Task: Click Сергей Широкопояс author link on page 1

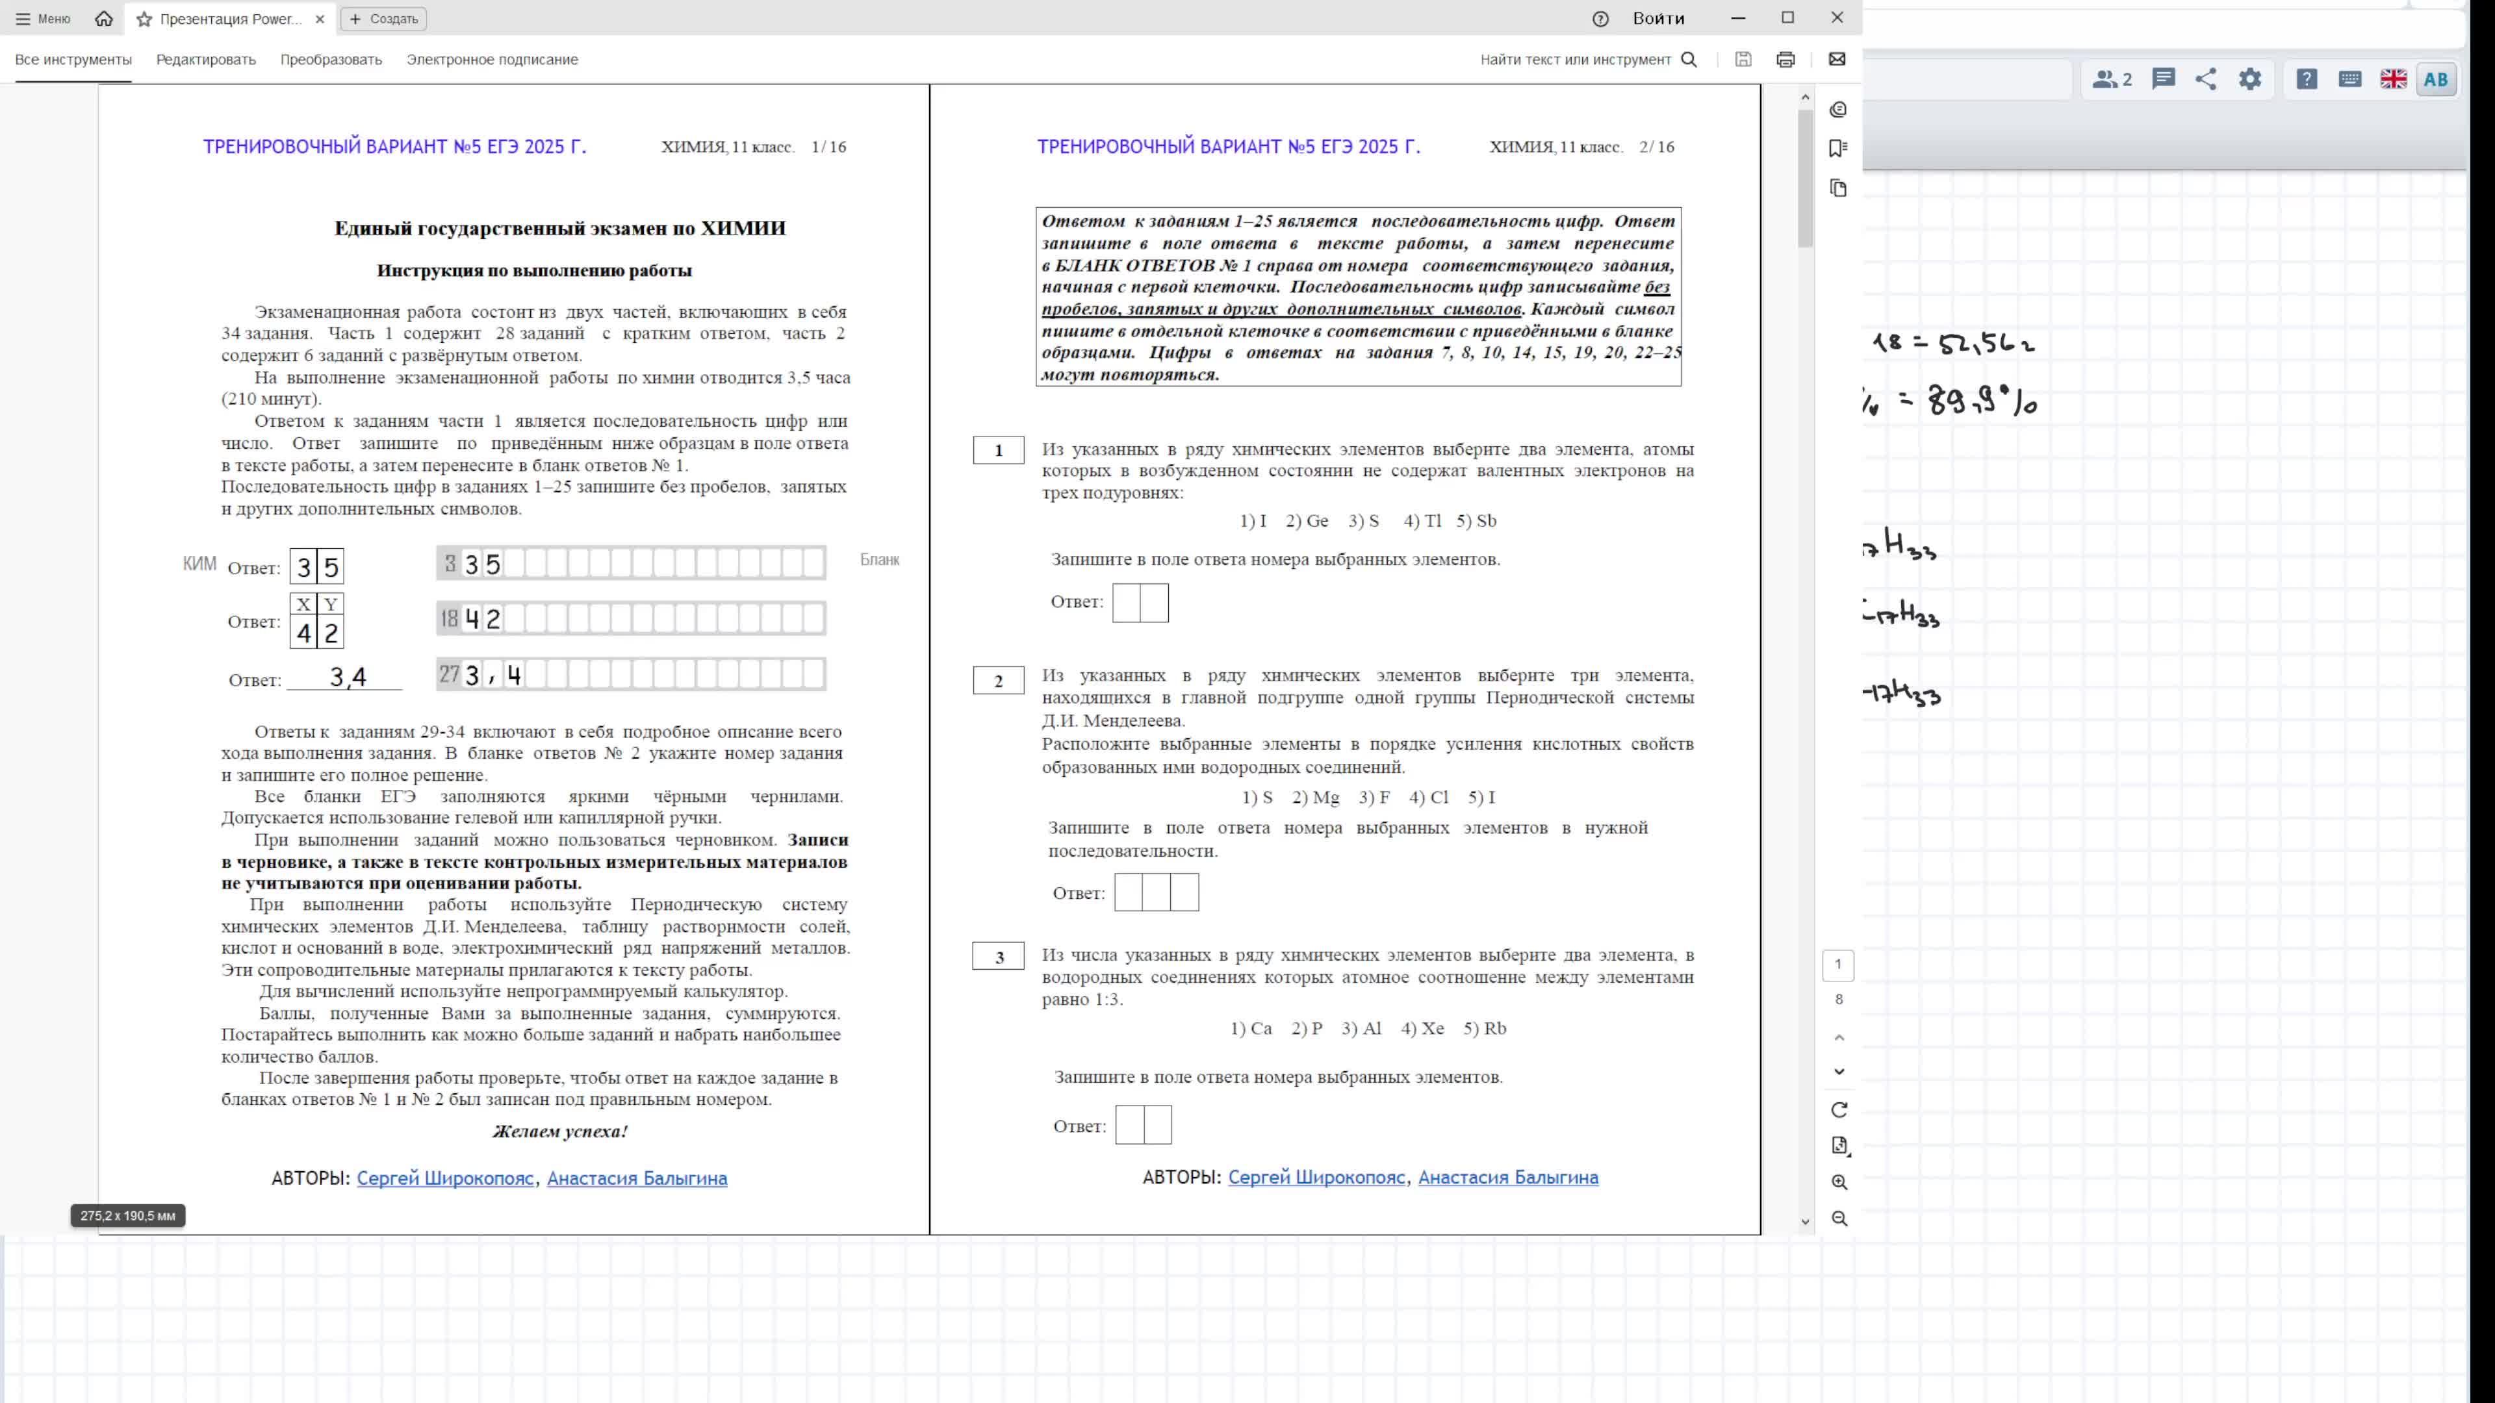Action: point(444,1178)
